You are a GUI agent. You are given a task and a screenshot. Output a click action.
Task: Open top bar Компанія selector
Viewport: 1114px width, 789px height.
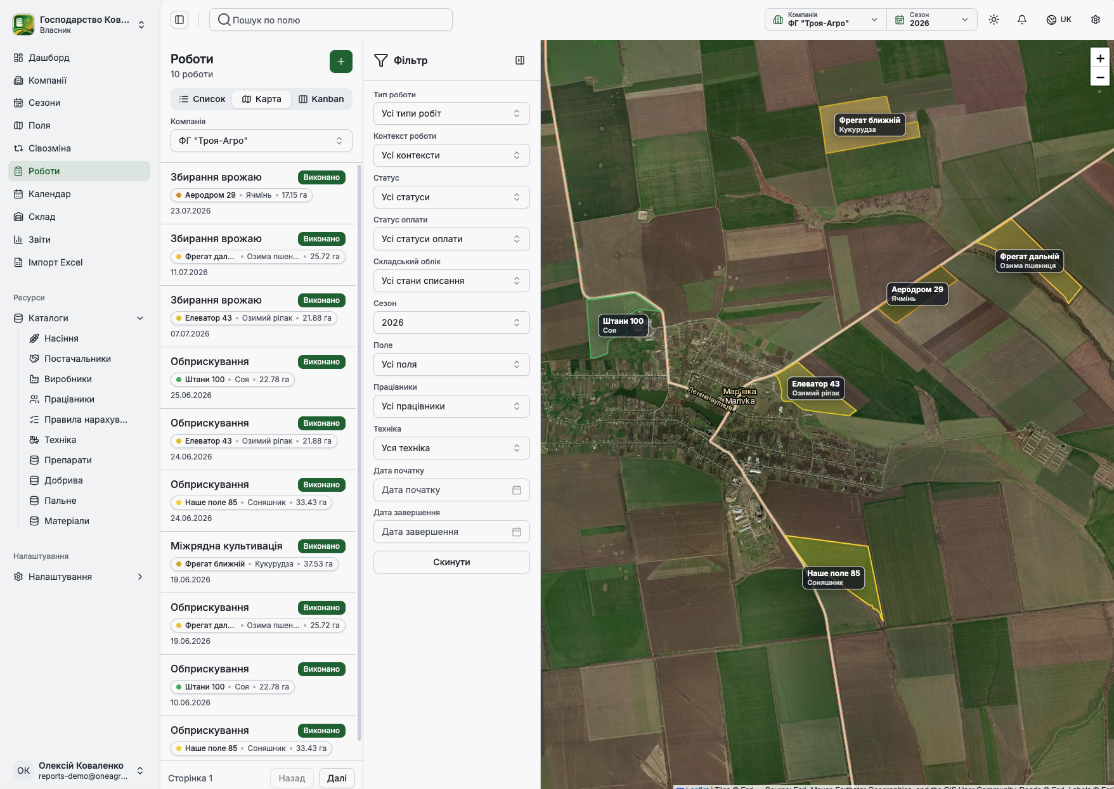click(826, 20)
